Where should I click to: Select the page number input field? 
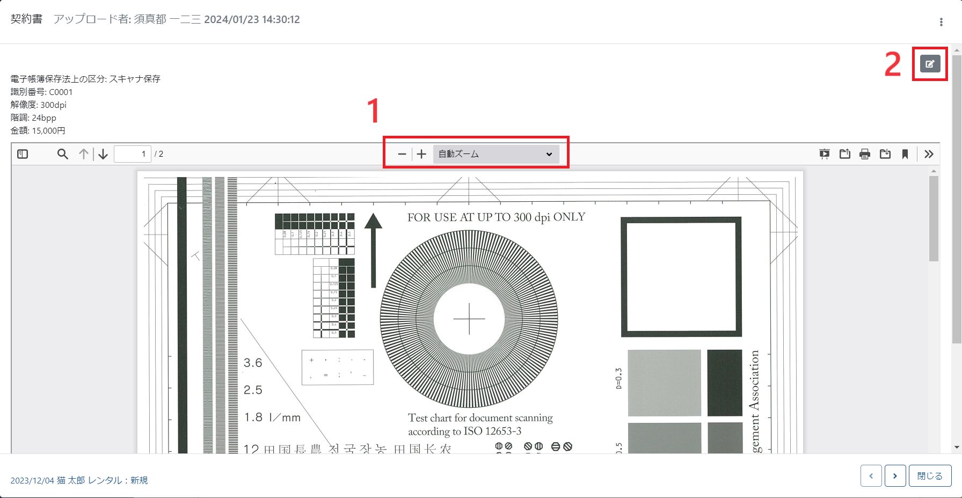[133, 153]
